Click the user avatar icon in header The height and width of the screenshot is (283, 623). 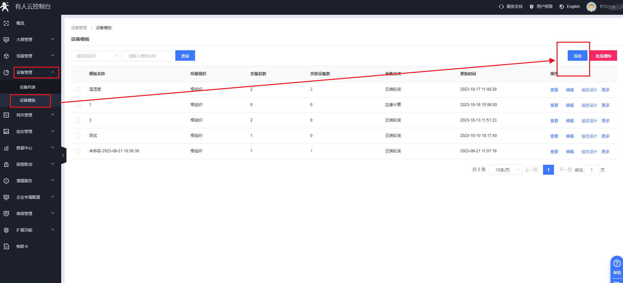pos(591,7)
